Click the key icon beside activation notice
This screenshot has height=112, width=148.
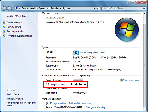pyautogui.click(x=47, y=103)
